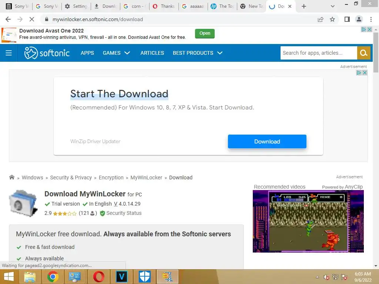Image resolution: width=379 pixels, height=284 pixels.
Task: Open the MyWinLocker breadcrumb link
Action: click(x=146, y=177)
